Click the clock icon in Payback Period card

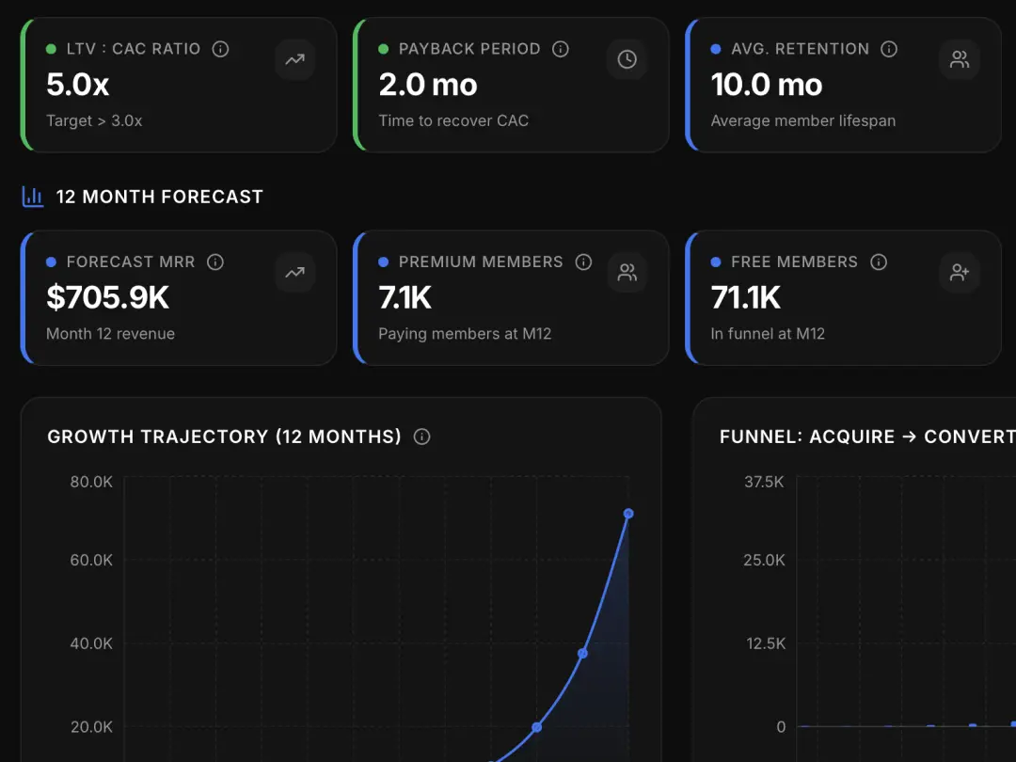pos(627,59)
